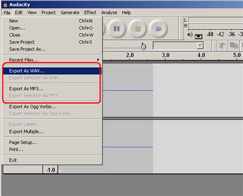Click the Pause playback button
The height and width of the screenshot is (196, 243).
pyautogui.click(x=117, y=29)
